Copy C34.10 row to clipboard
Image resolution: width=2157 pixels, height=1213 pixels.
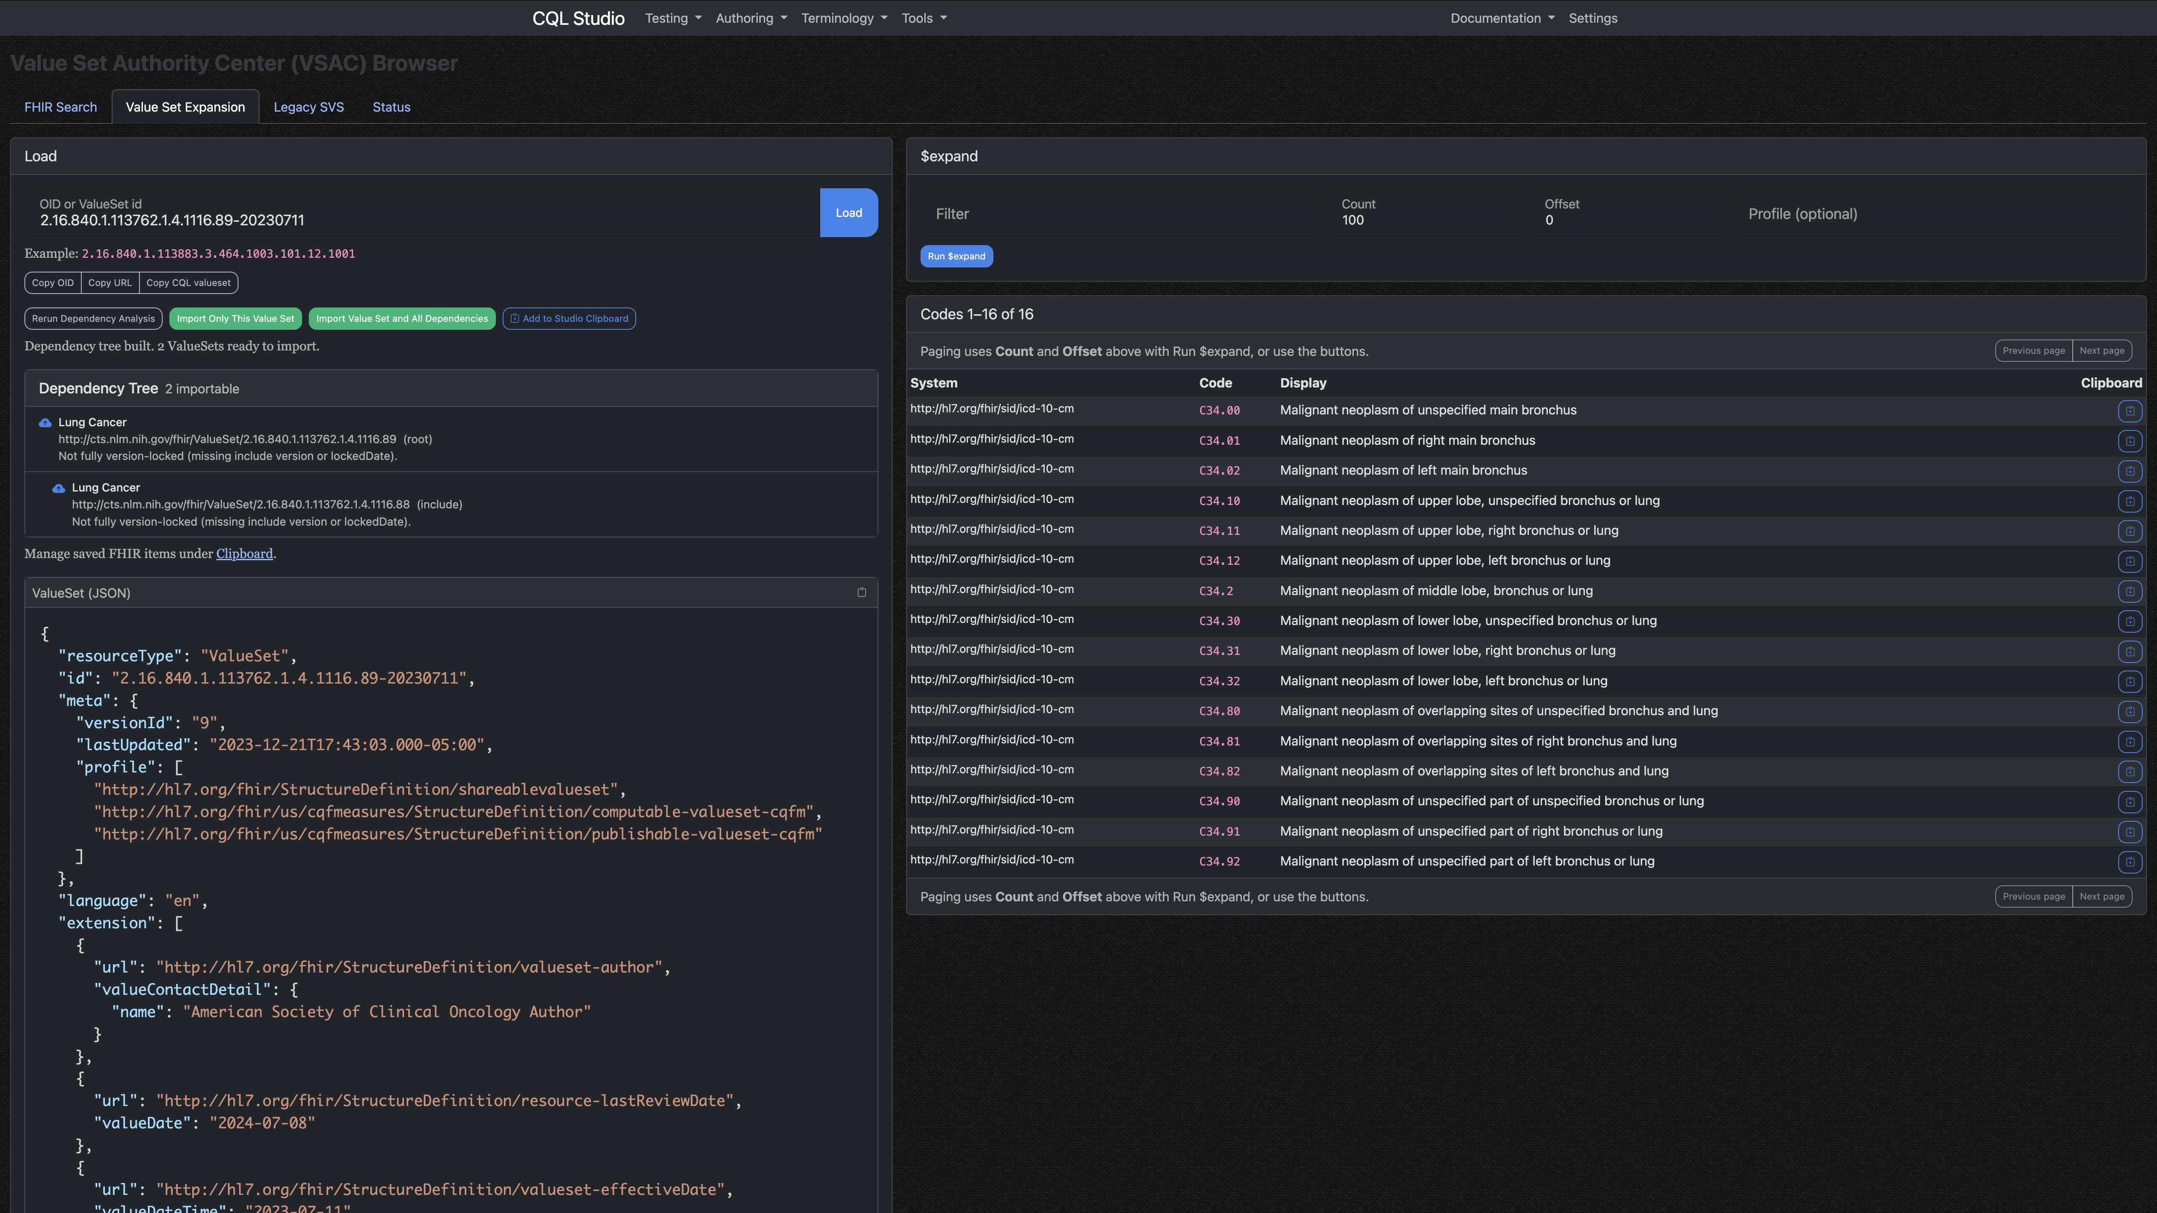tap(2129, 501)
